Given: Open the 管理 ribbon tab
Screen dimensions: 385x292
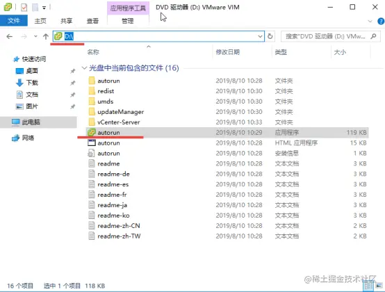Looking at the screenshot, I should (x=128, y=21).
